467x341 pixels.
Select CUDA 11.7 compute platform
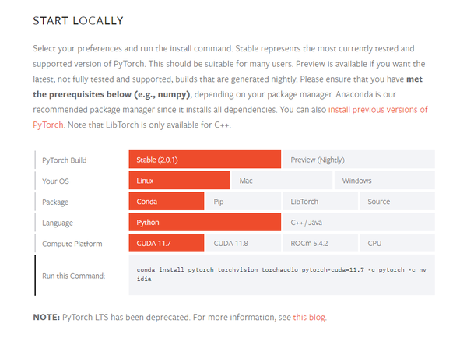(x=166, y=244)
